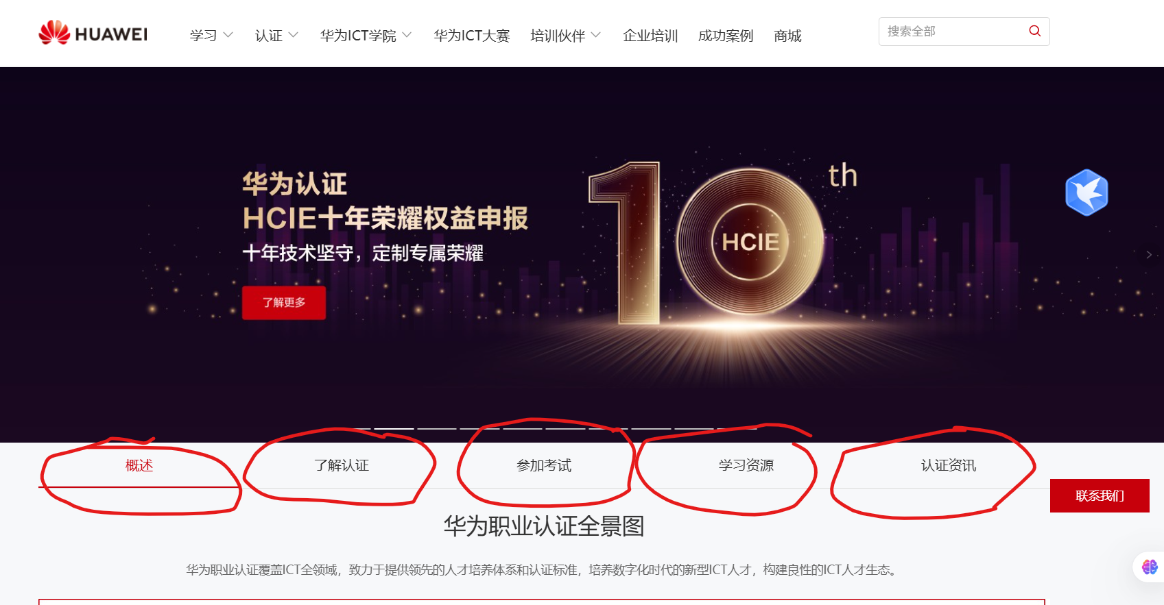The height and width of the screenshot is (605, 1164).
Task: Click the red search magnifier icon
Action: 1034,32
